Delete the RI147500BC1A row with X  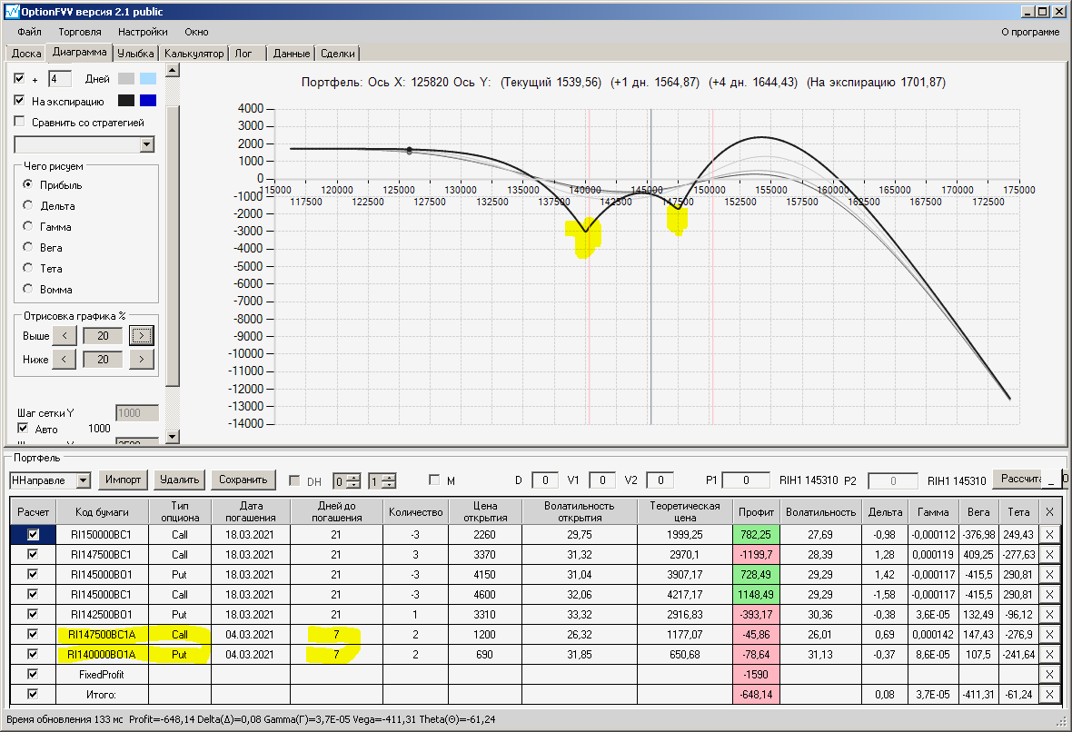pyautogui.click(x=1049, y=634)
